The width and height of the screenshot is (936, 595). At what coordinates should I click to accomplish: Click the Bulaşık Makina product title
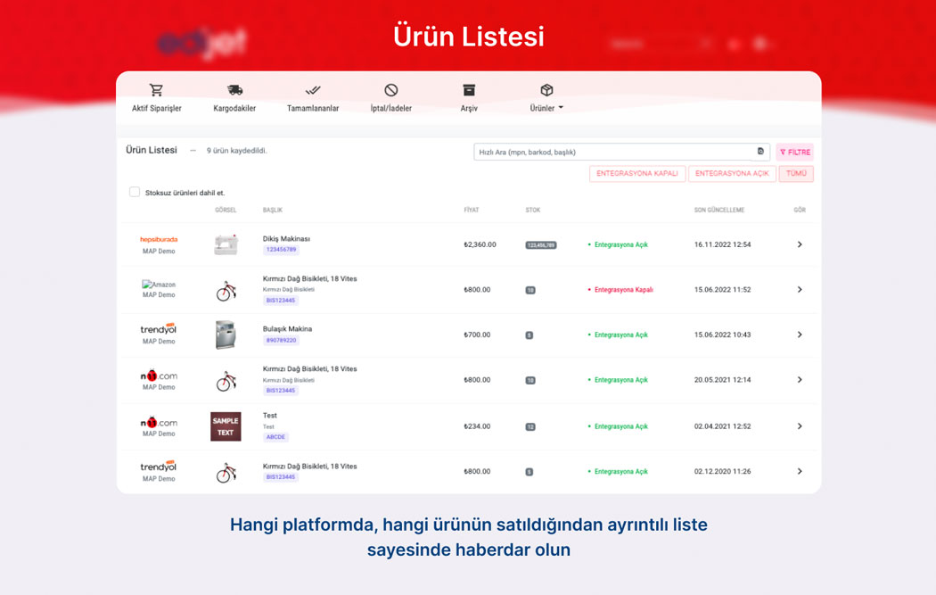pos(287,328)
